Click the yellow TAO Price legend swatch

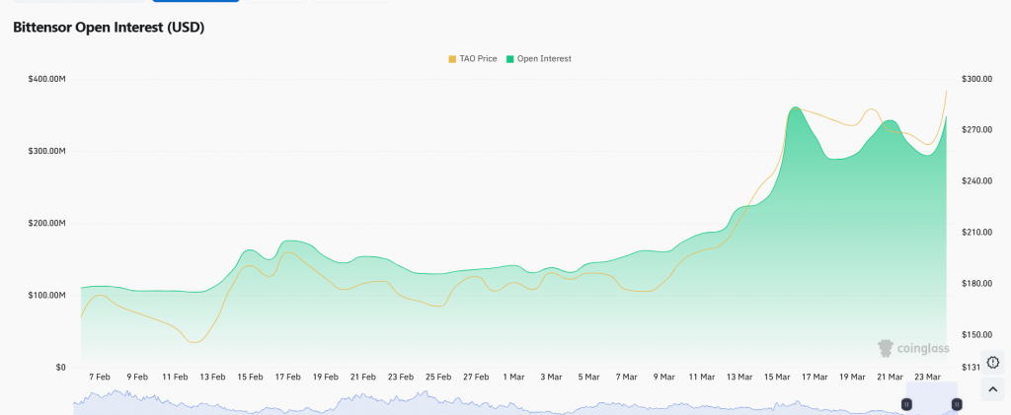point(452,59)
